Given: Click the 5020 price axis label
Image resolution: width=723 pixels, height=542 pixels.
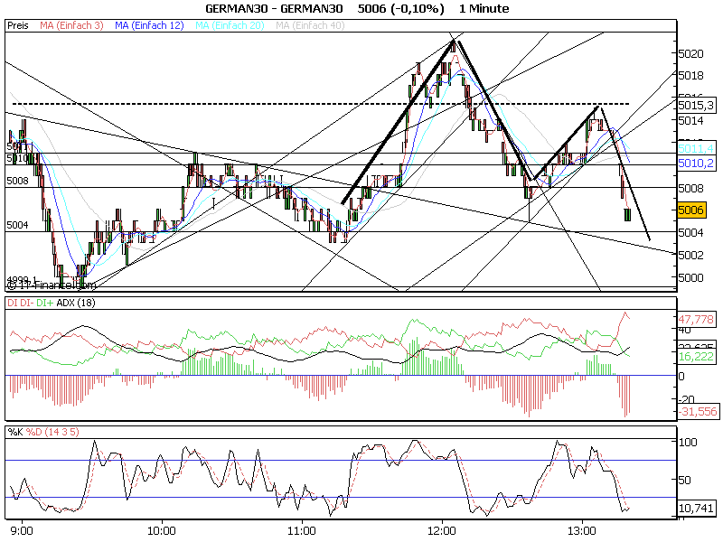Looking at the screenshot, I should [691, 54].
